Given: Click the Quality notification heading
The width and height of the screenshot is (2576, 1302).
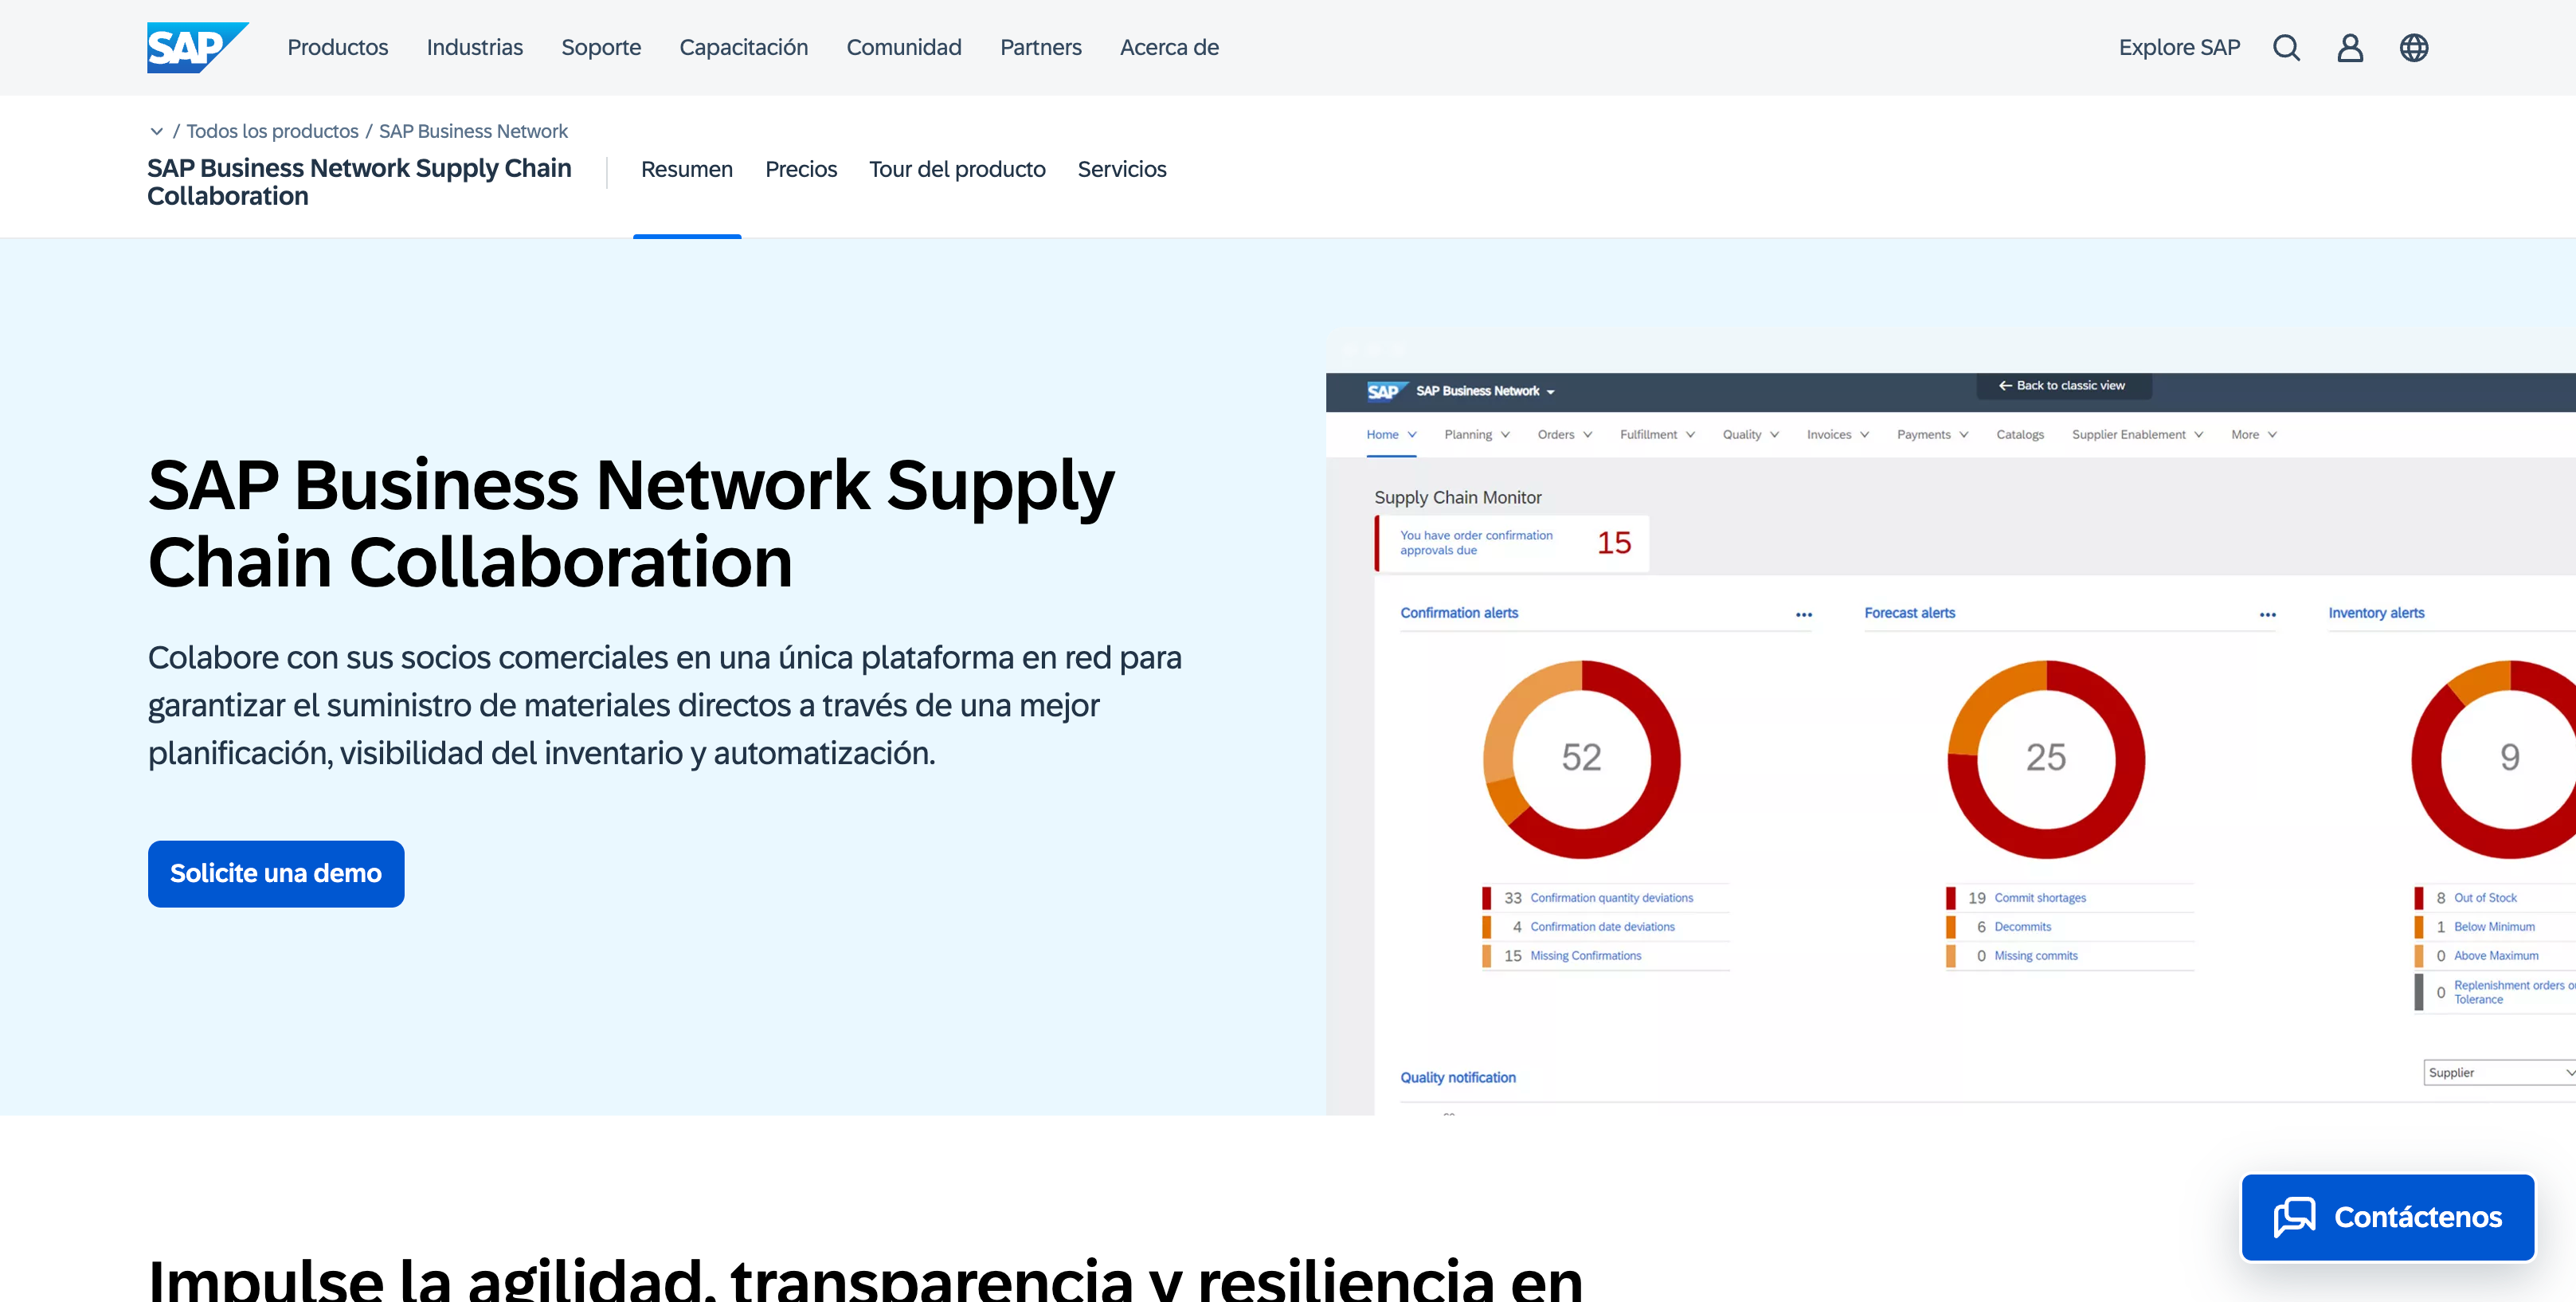Looking at the screenshot, I should pyautogui.click(x=1458, y=1077).
